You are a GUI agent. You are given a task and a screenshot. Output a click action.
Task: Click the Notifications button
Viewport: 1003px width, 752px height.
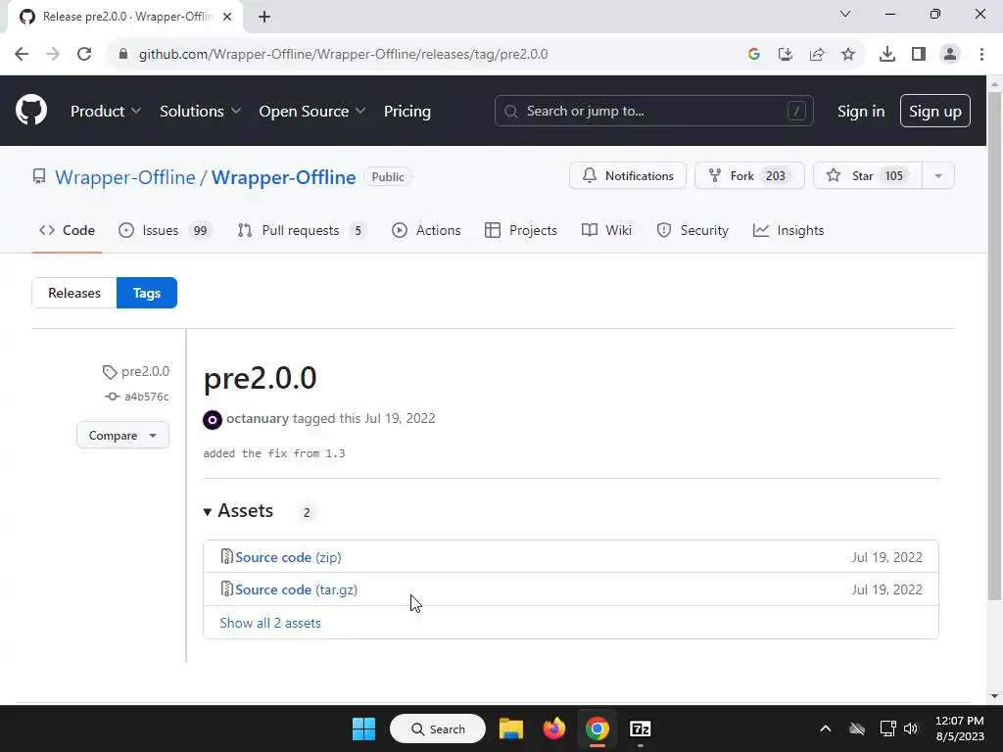628,176
